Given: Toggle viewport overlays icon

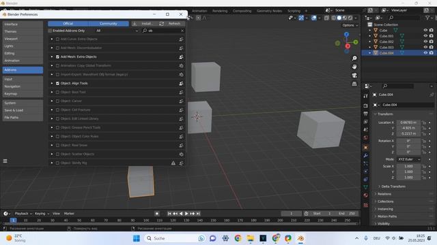Looking at the screenshot, I should (x=314, y=18).
